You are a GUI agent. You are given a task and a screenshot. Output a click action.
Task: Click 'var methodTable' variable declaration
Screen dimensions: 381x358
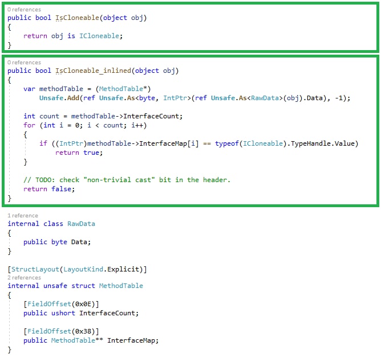click(53, 89)
